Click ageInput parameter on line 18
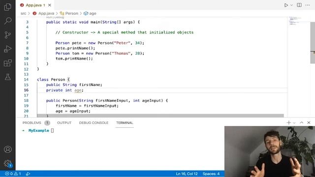Viewport: 315px width, 177px height. coord(152,100)
